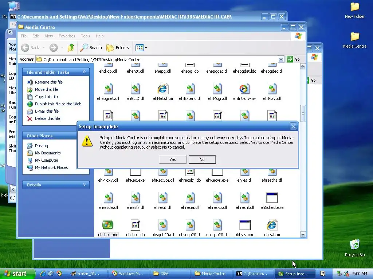
Task: Open Desktop in Other Places
Action: click(x=42, y=146)
